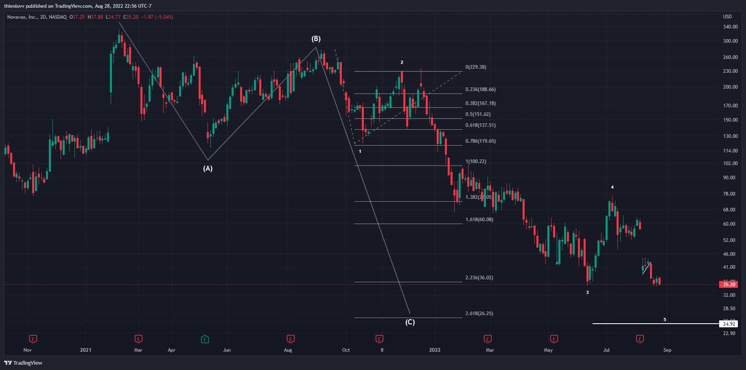Click the -1.87 (-5.04%) change value
The height and width of the screenshot is (370, 746).
157,17
